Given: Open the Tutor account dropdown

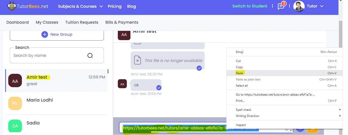Looking at the screenshot, I should [x=315, y=6].
